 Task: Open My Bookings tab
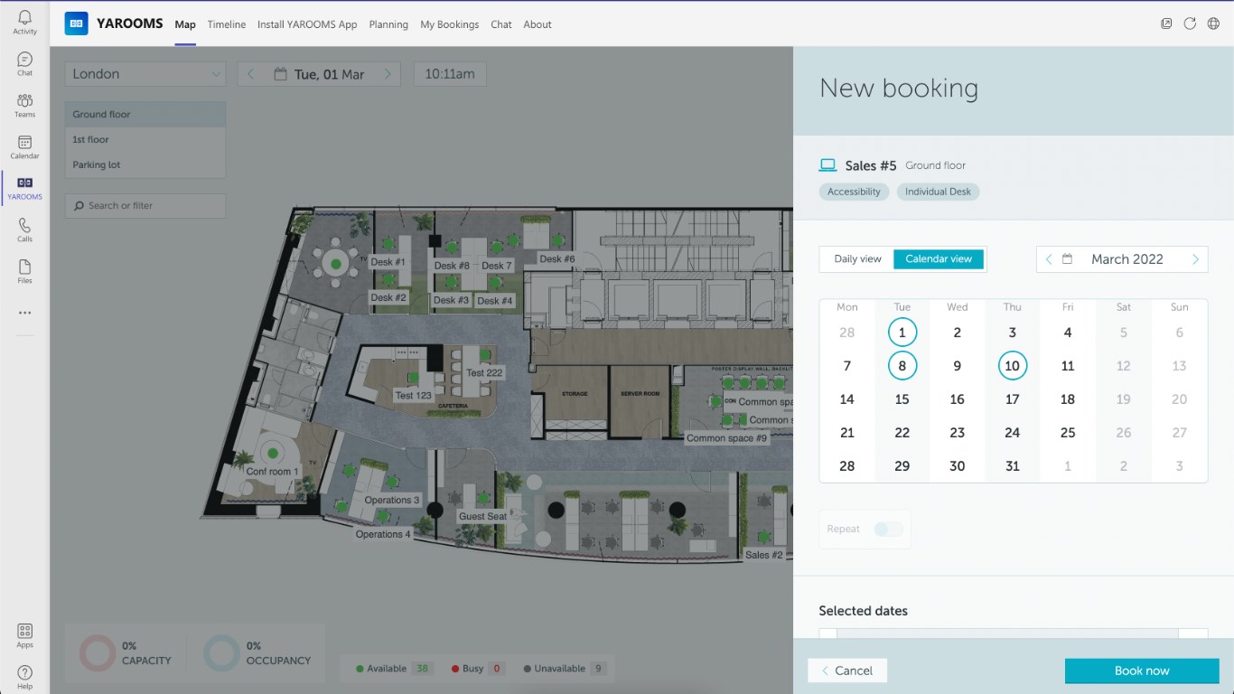click(450, 24)
